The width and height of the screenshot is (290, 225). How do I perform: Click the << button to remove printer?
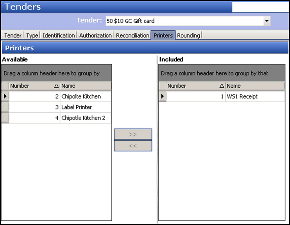(133, 146)
